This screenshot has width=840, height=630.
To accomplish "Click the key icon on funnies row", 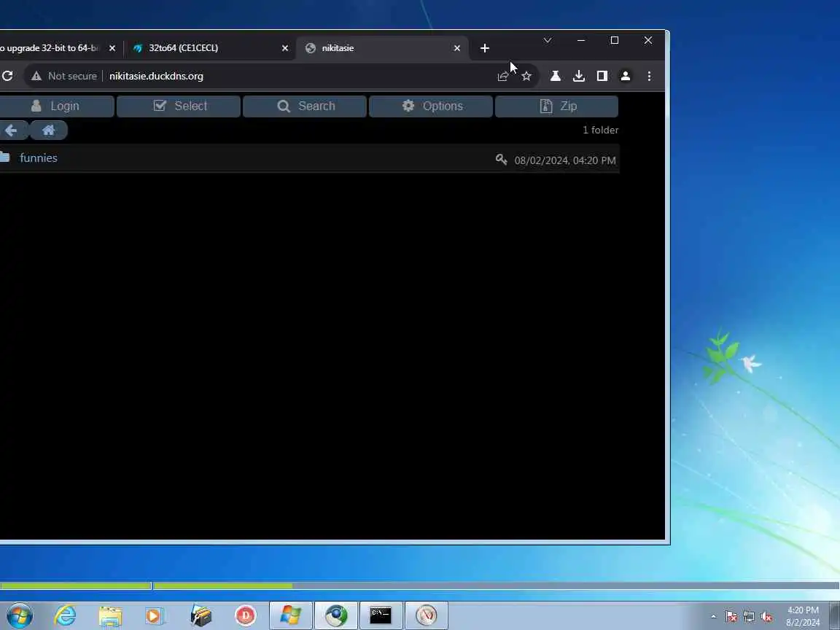I will pos(502,160).
